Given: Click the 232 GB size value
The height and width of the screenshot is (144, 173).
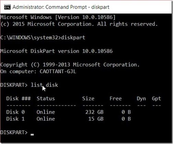Looking at the screenshot, I should tap(94, 112).
